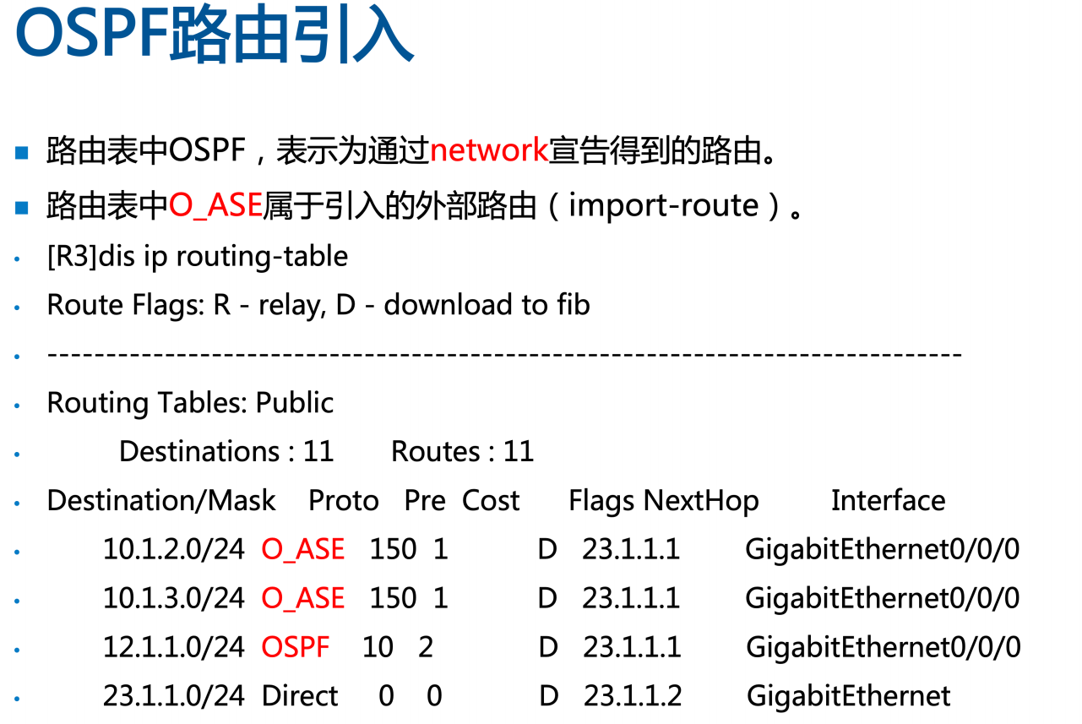Click the red word network
The image size is (1082, 724).
click(489, 152)
